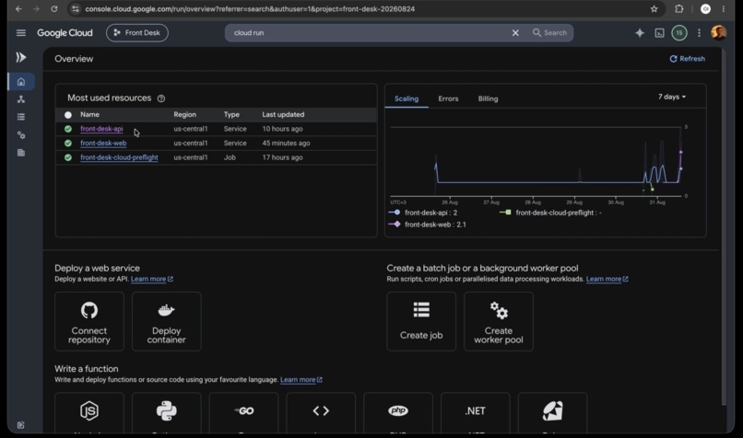This screenshot has width=743, height=438.
Task: Toggle front-desk-web series in chart legend
Action: coord(428,225)
